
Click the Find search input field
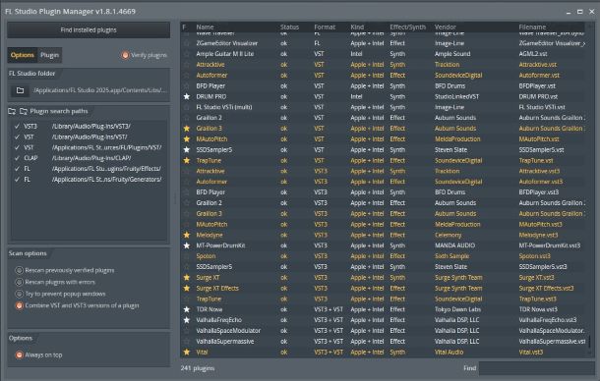(536, 368)
